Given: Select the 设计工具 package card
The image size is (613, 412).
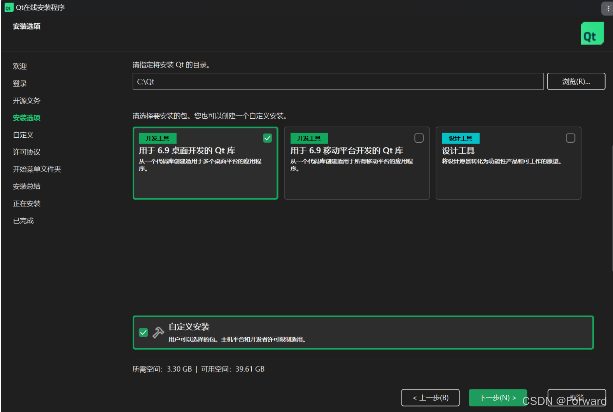Looking at the screenshot, I should click(508, 163).
